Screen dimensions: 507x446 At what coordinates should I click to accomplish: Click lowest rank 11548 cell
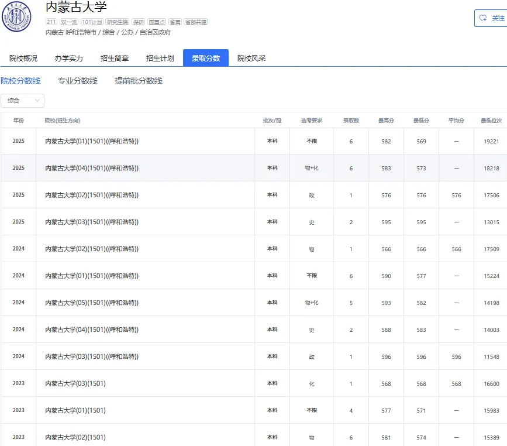coord(491,356)
